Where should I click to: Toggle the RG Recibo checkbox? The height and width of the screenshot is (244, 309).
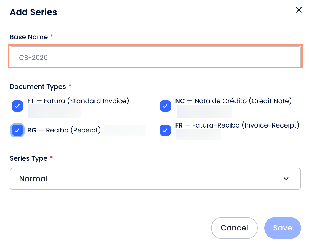coord(17,130)
